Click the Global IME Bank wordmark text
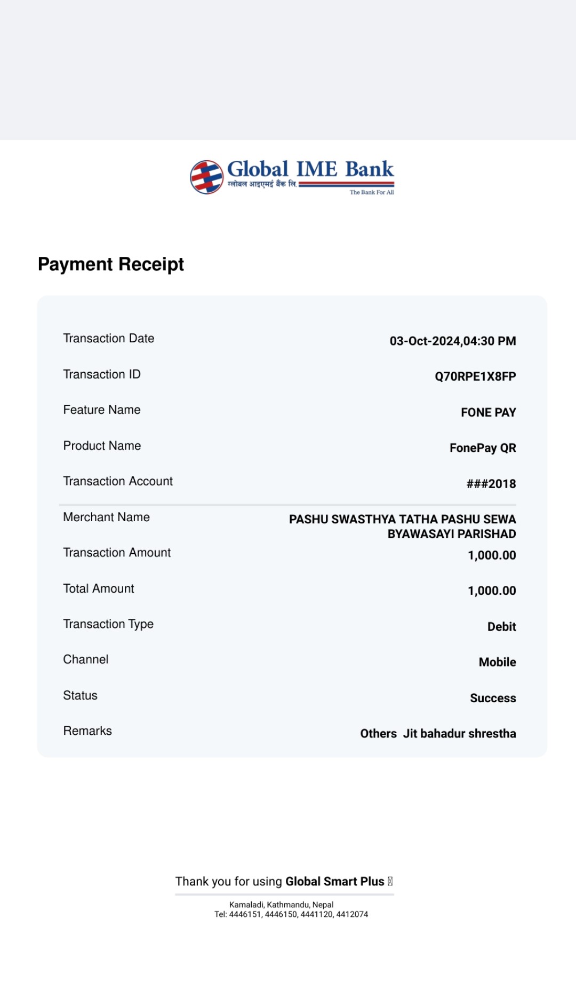Image resolution: width=576 pixels, height=997 pixels. [310, 169]
